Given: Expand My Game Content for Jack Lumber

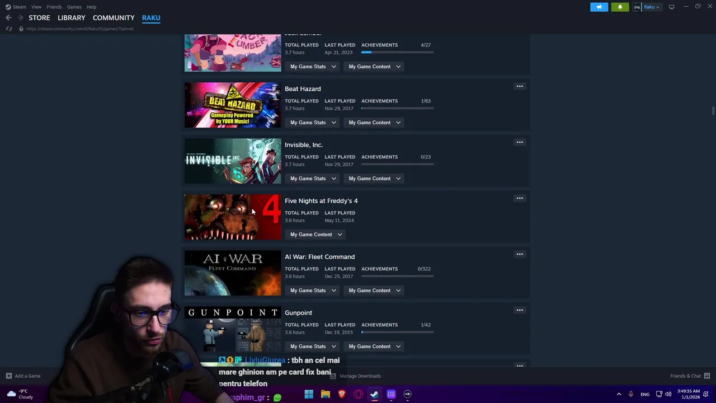Looking at the screenshot, I should coord(374,67).
